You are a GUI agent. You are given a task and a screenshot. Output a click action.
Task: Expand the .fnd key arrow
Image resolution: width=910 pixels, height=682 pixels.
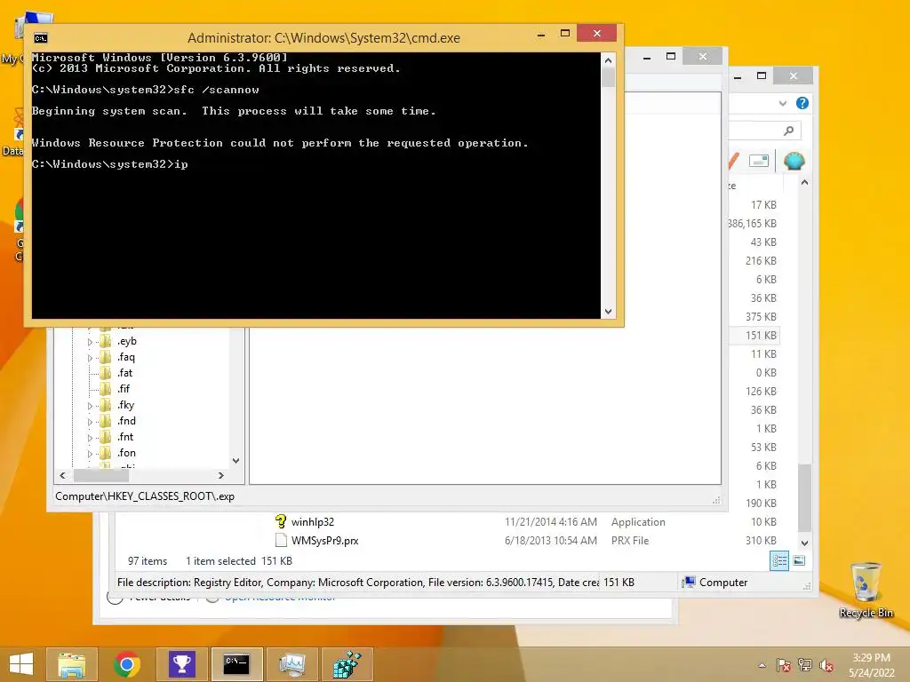(x=90, y=422)
